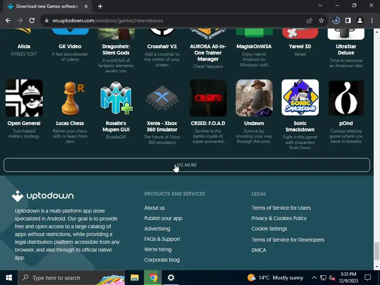Open the Xenia Xbox 360 Emulator icon
The image size is (380, 285).
pos(162,98)
